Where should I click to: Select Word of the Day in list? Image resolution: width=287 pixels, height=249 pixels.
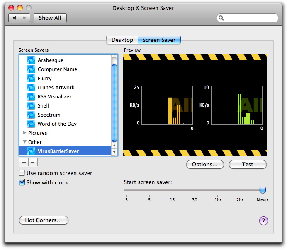pos(57,124)
